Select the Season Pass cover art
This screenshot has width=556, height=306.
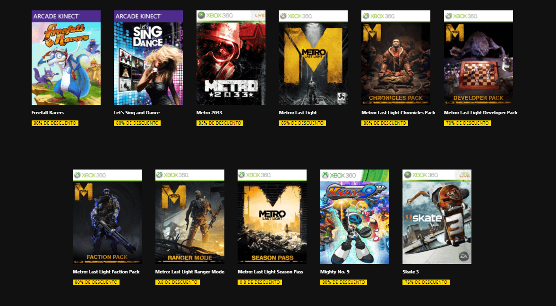(x=272, y=217)
